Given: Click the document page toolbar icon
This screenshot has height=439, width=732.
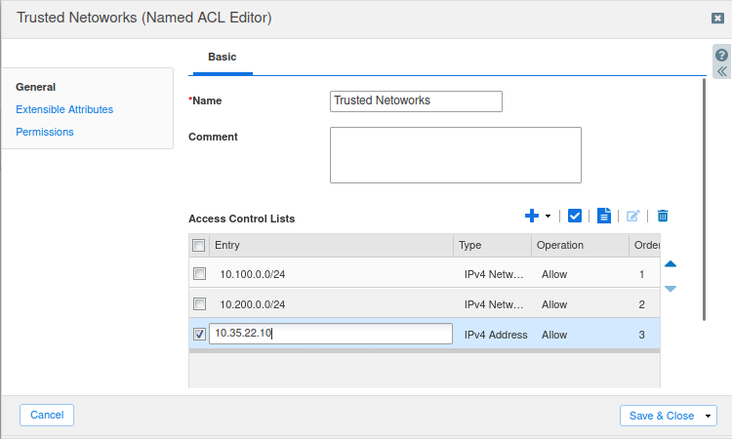Looking at the screenshot, I should click(x=604, y=216).
